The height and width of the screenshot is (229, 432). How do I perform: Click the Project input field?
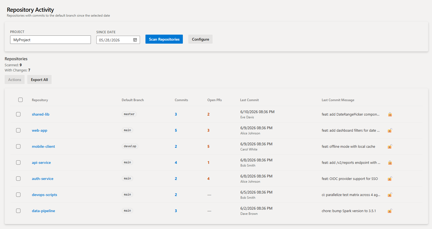coord(50,40)
